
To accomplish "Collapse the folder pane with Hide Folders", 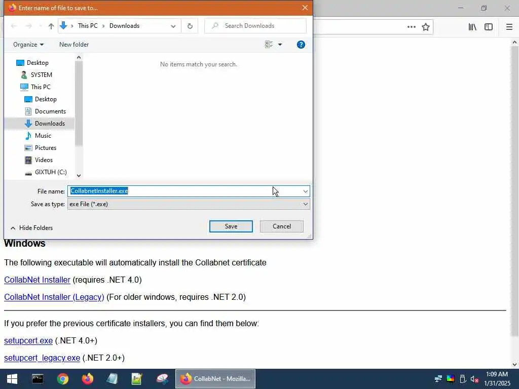I will pos(31,228).
